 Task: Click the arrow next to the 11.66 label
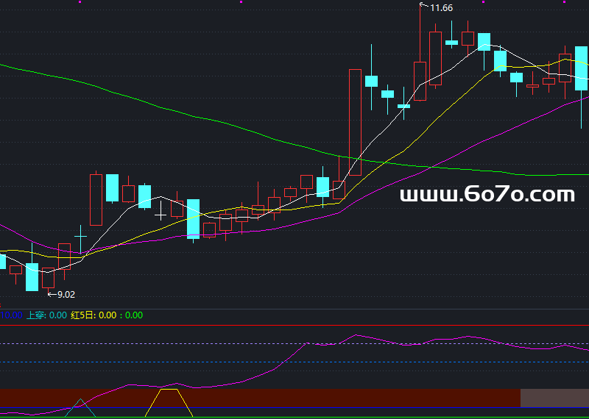pos(424,5)
